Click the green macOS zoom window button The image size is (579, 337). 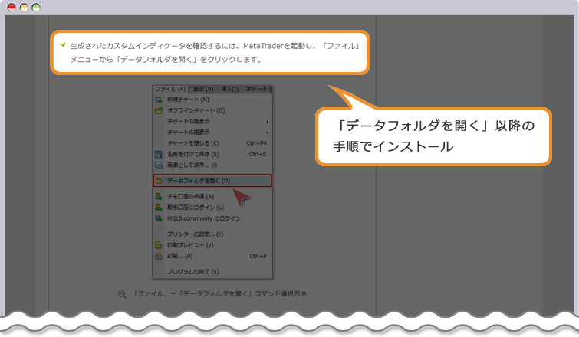[36, 7]
